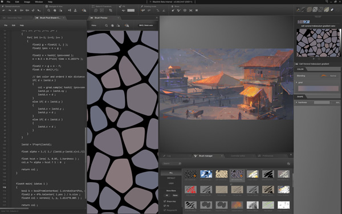Adjust the hardness slider bar
This screenshot has height=214, width=342.
coord(322,102)
